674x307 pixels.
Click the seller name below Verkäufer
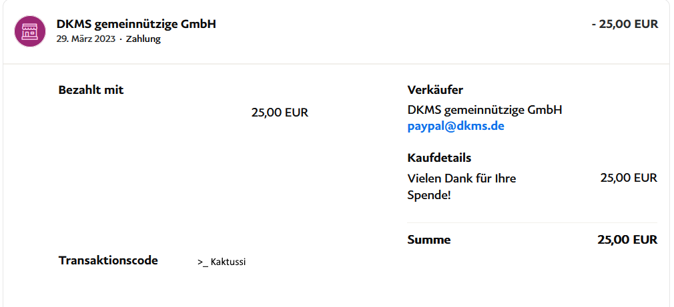point(484,109)
